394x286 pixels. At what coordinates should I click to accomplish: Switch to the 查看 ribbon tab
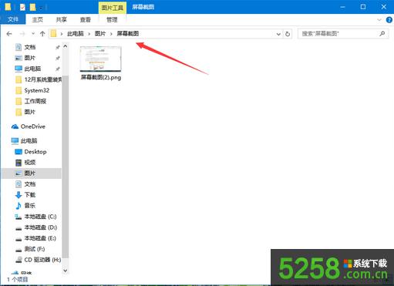[x=86, y=19]
